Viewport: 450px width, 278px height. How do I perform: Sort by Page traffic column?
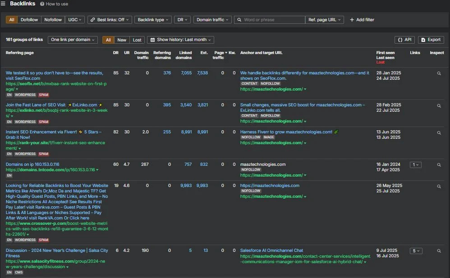(219, 55)
